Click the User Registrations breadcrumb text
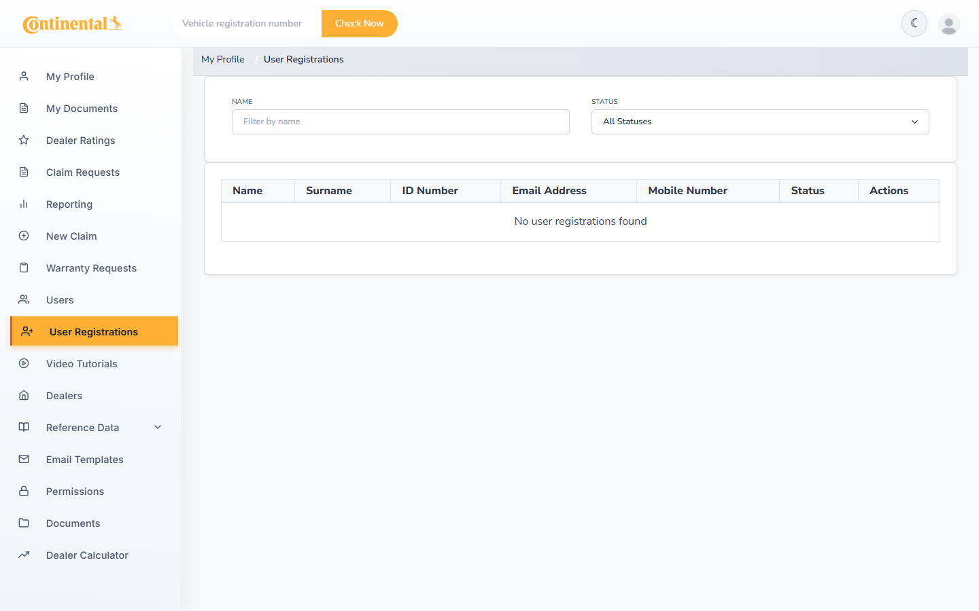 click(x=304, y=59)
